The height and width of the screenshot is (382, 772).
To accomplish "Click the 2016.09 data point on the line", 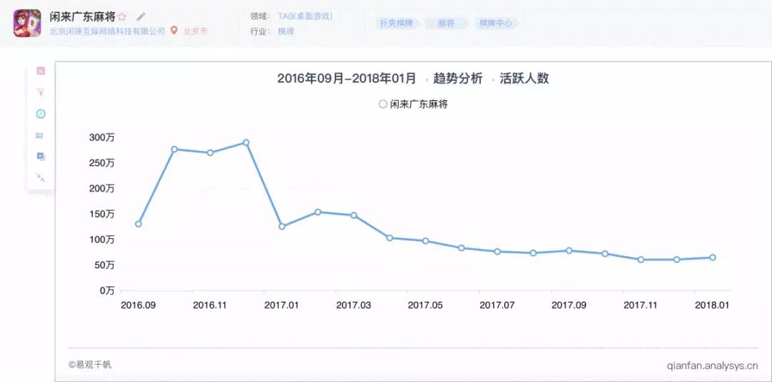I will tap(139, 224).
